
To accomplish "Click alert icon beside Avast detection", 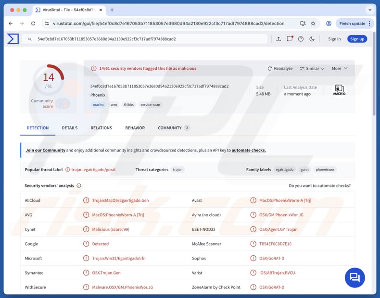I will (253, 200).
